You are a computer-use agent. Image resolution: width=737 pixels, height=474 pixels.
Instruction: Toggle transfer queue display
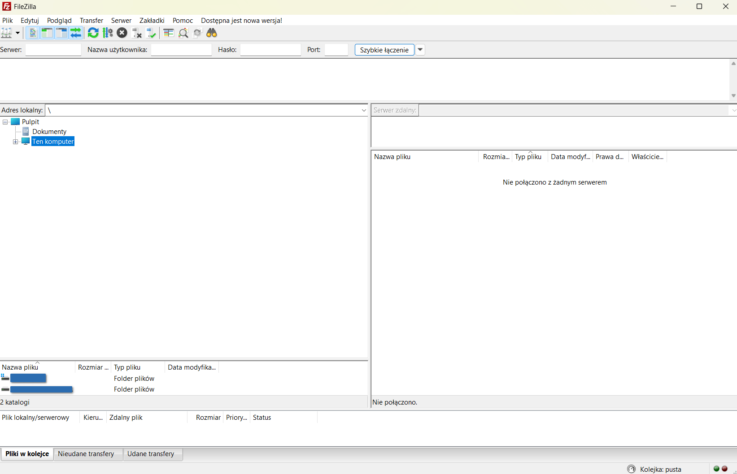click(76, 33)
